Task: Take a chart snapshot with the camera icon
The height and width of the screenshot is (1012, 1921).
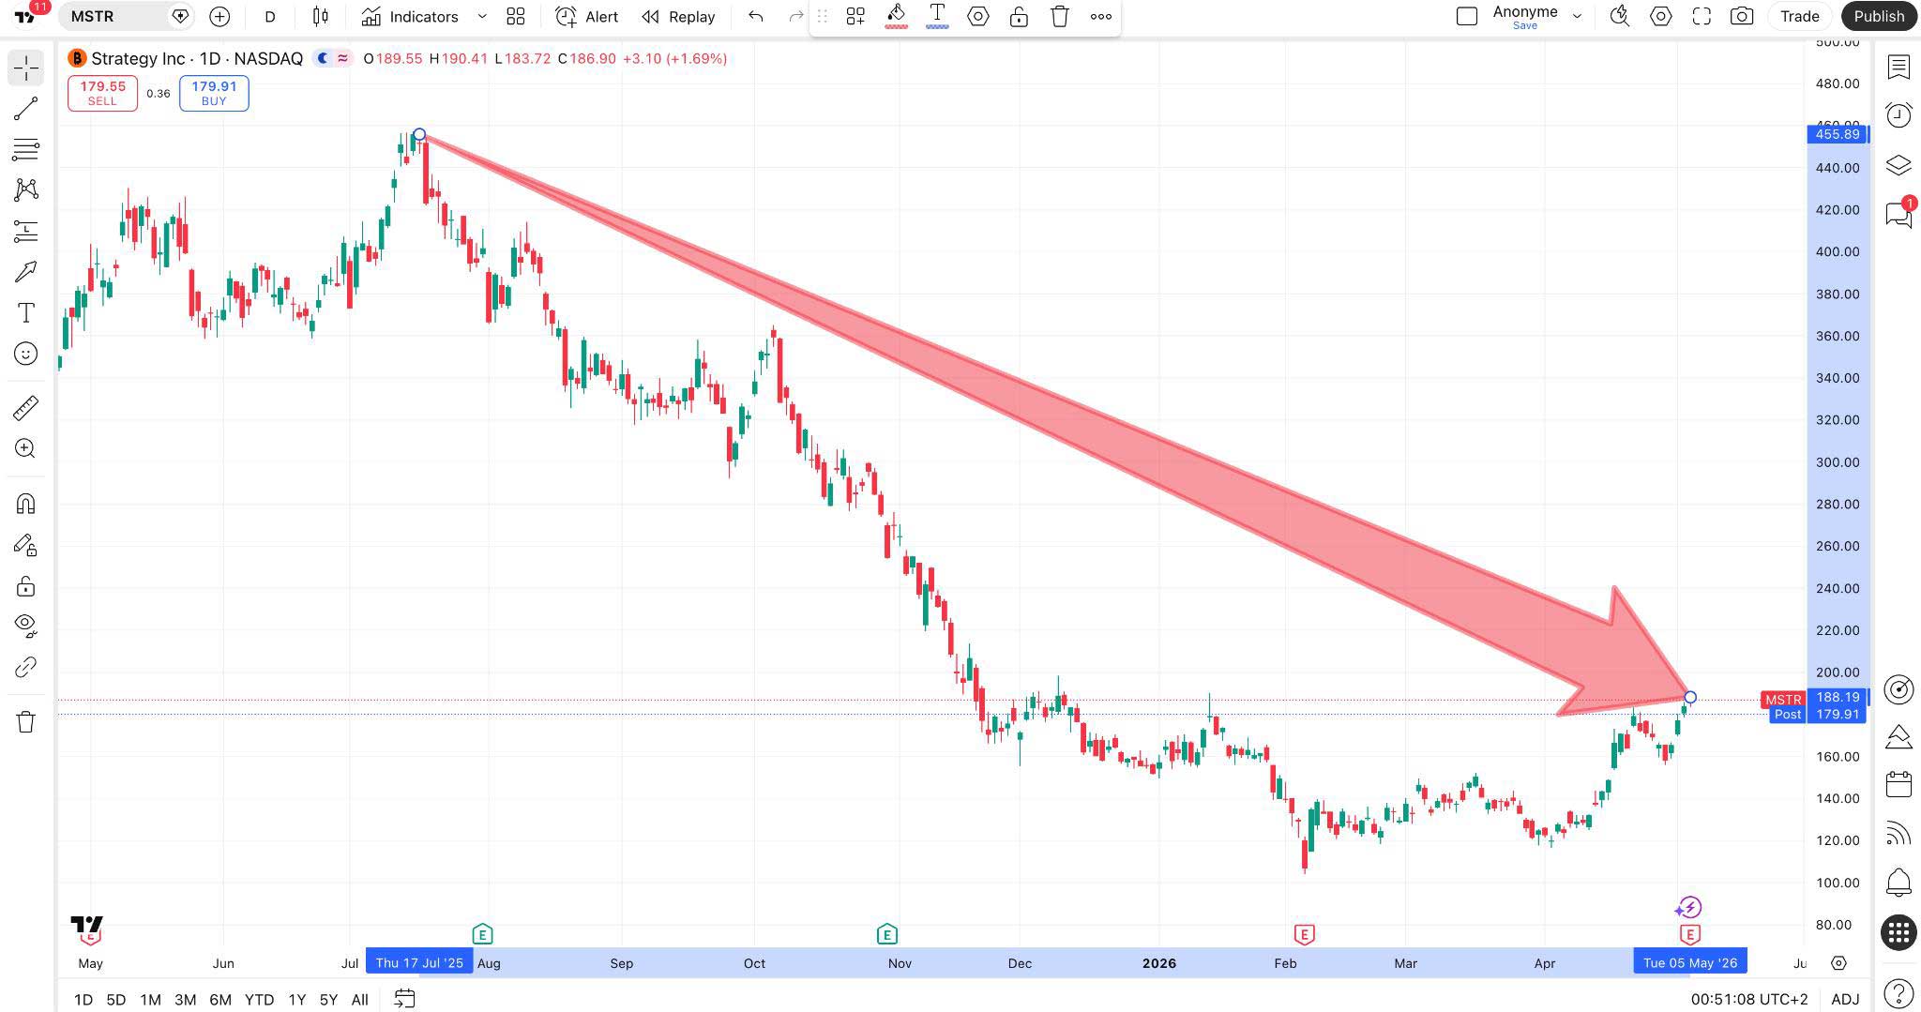Action: (1742, 16)
